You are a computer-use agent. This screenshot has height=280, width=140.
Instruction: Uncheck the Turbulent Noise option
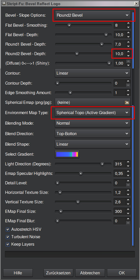(7, 237)
